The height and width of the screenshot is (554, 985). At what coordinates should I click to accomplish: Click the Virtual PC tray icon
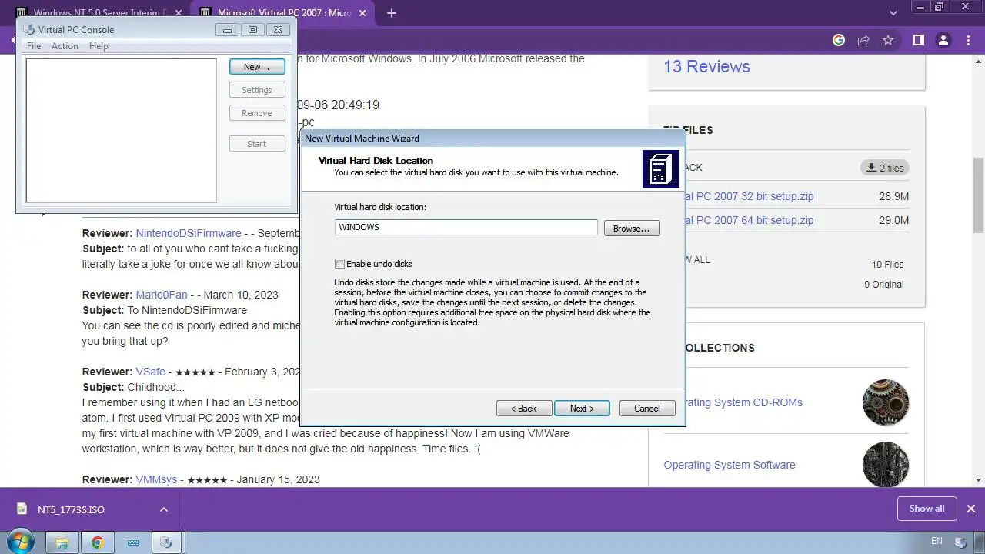tap(961, 543)
